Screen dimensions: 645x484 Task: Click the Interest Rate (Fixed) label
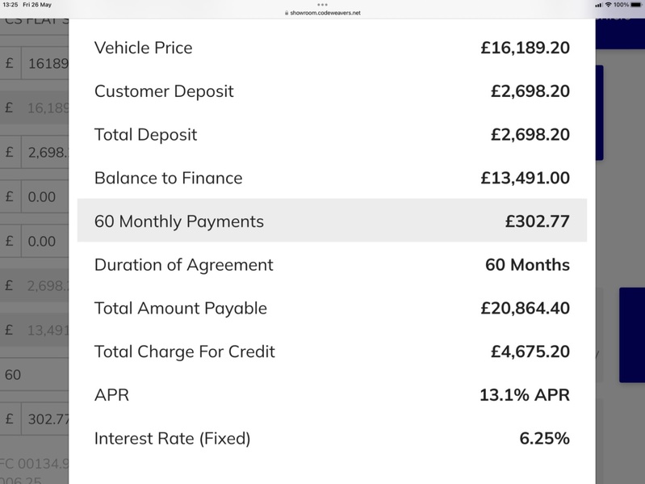click(x=173, y=439)
